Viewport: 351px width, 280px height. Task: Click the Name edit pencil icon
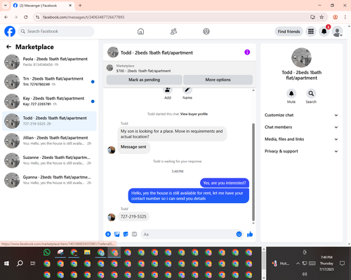[187, 90]
